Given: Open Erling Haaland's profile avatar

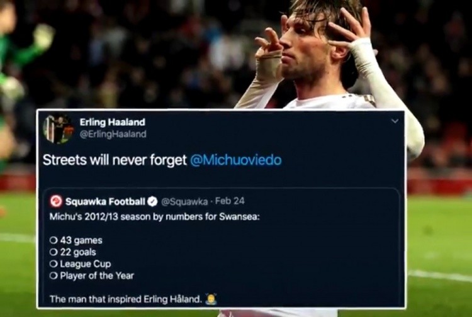Looking at the screenshot, I should (x=59, y=129).
